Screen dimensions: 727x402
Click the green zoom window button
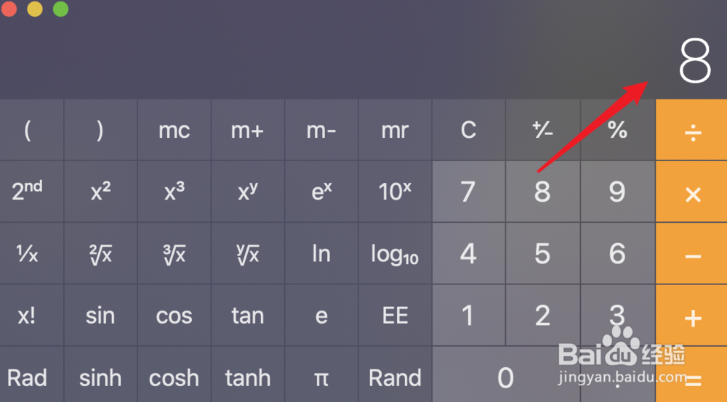60,9
